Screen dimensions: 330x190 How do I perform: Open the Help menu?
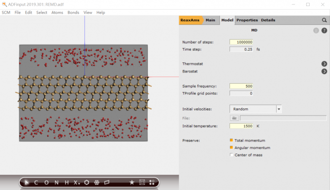101,13
